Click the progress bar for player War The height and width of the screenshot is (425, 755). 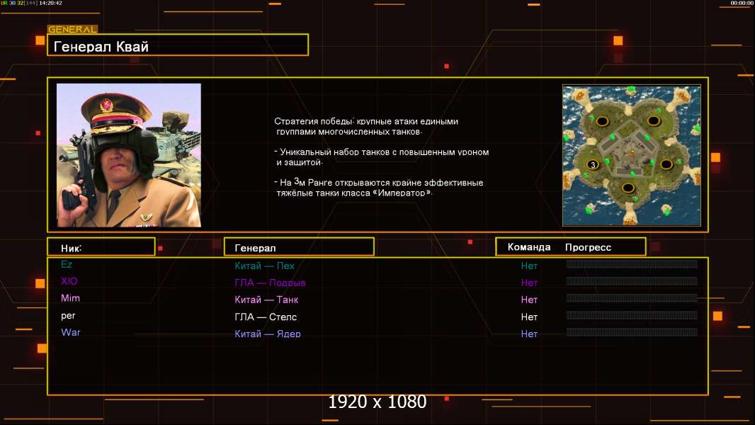[x=632, y=332]
